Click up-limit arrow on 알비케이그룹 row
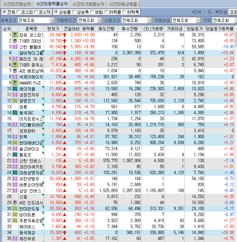The width and height of the screenshot is (237, 242). [x=65, y=53]
